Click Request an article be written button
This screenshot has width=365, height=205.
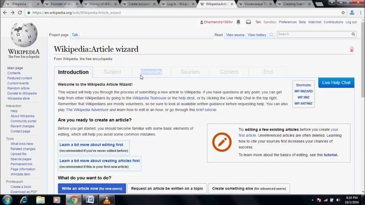[x=167, y=188]
